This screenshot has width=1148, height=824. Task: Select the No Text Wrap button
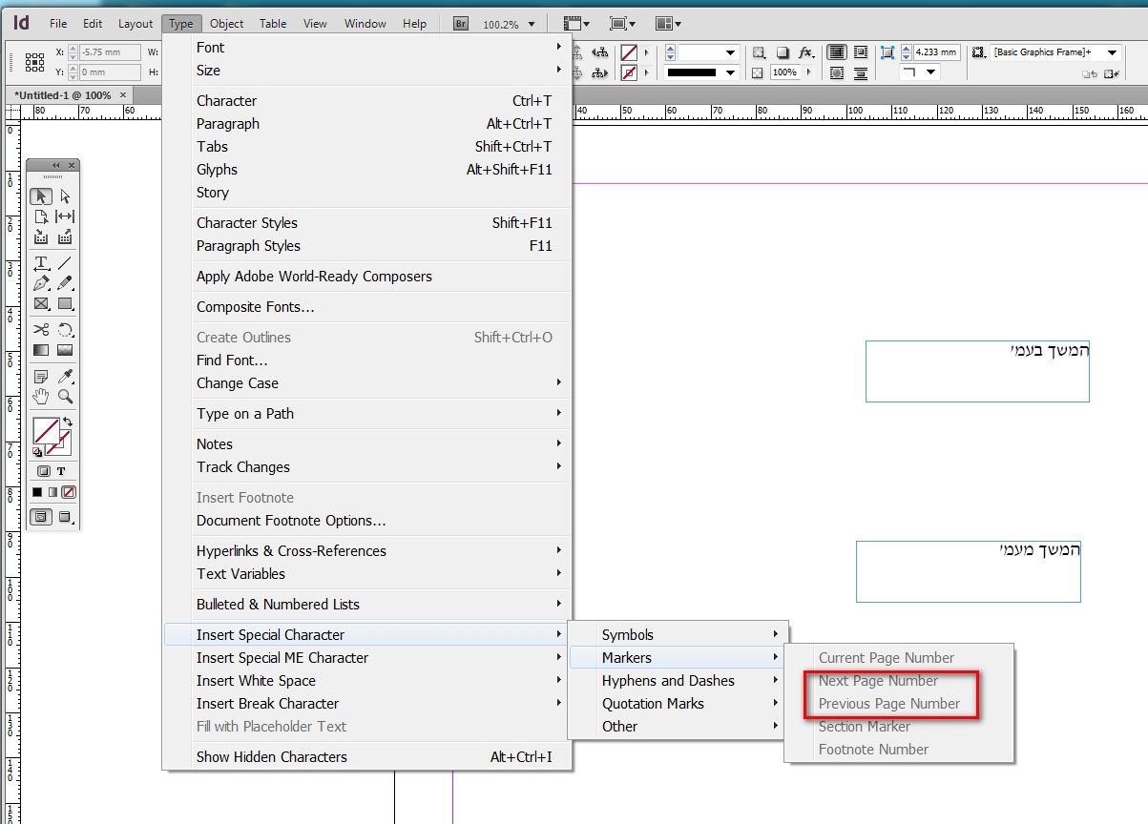click(836, 52)
